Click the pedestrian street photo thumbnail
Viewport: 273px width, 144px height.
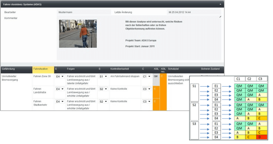click(x=78, y=34)
